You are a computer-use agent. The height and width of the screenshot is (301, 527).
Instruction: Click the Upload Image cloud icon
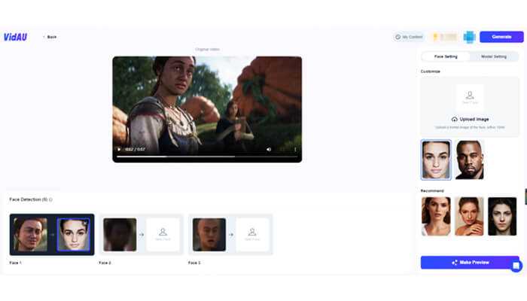click(455, 120)
